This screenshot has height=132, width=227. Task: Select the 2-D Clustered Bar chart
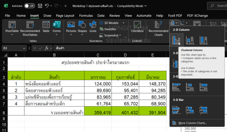(x=177, y=87)
